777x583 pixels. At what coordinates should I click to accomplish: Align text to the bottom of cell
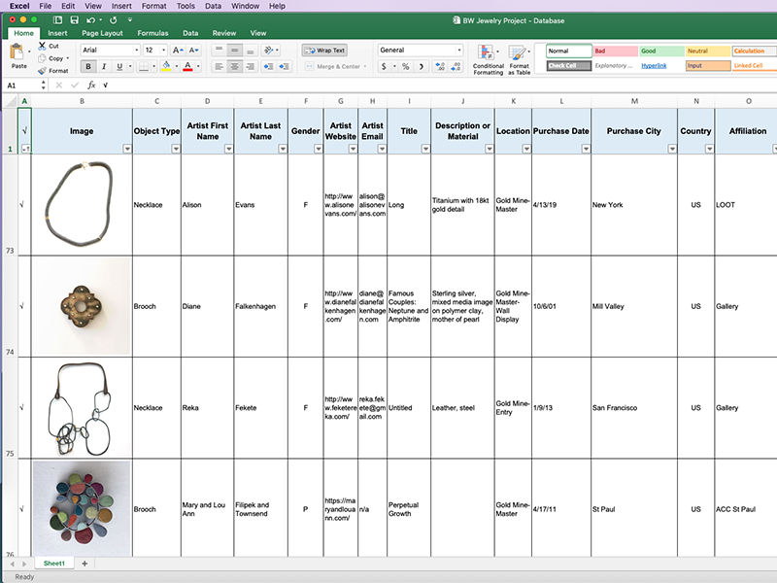click(x=251, y=51)
